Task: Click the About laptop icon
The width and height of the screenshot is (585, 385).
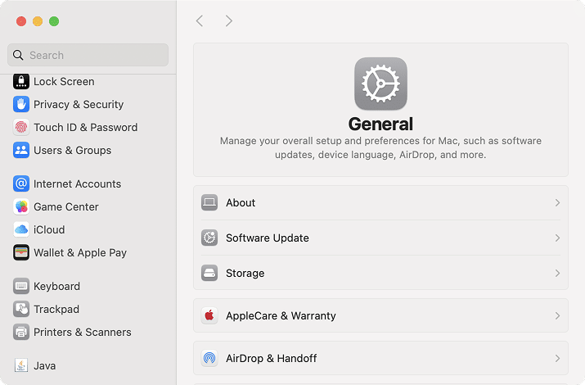Action: (x=209, y=202)
